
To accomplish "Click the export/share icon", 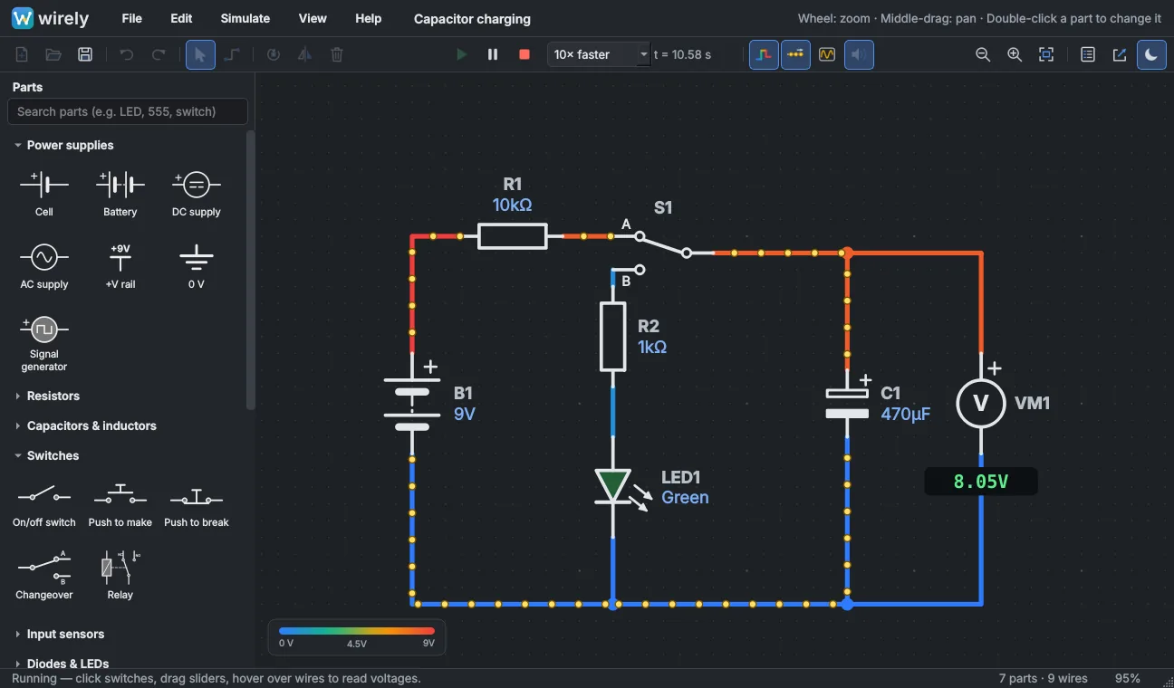I will pos(1120,54).
